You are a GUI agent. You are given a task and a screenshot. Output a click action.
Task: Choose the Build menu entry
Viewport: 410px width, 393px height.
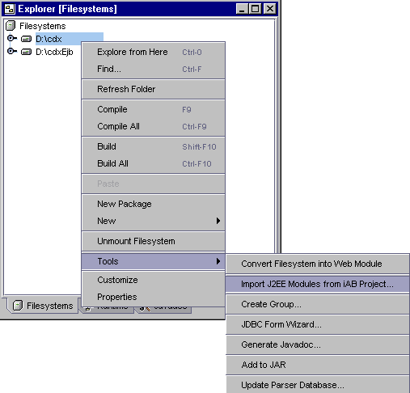pyautogui.click(x=154, y=146)
